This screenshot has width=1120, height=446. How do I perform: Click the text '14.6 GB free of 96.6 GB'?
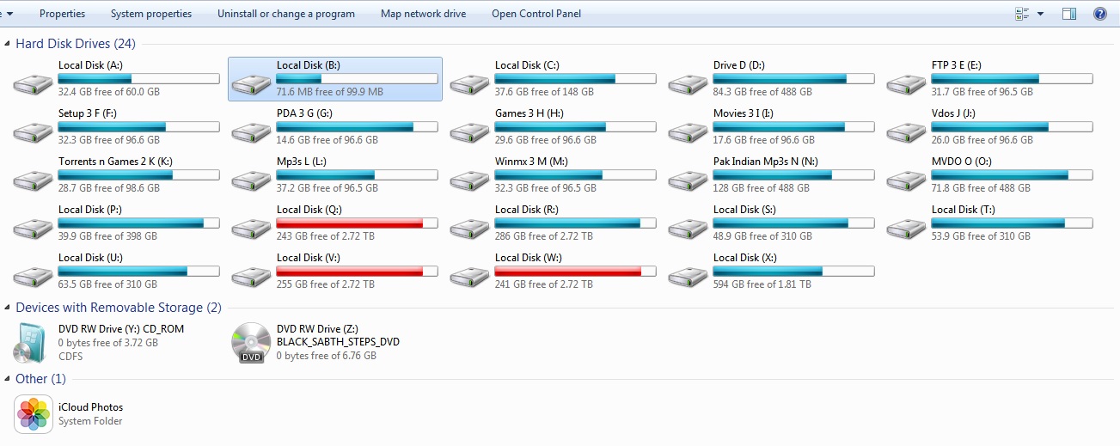(327, 140)
